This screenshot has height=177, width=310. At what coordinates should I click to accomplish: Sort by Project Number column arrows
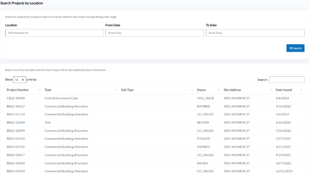tap(40, 90)
